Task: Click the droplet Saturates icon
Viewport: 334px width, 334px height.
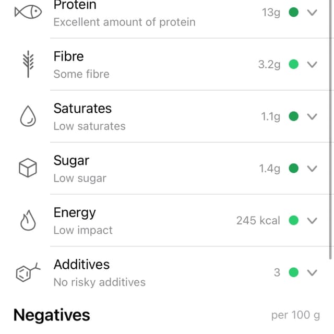Action: [x=28, y=116]
